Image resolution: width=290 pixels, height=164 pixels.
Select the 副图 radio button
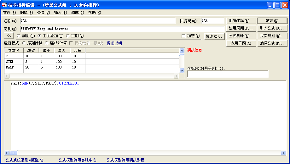click(18, 36)
